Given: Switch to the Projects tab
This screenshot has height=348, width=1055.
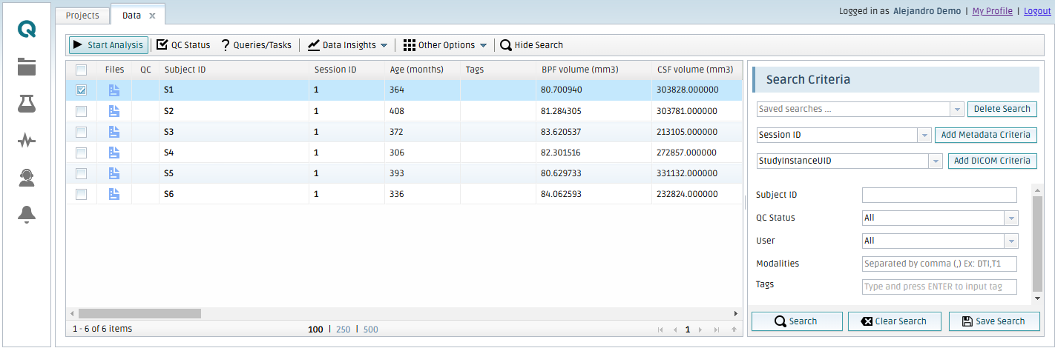Looking at the screenshot, I should coord(82,15).
